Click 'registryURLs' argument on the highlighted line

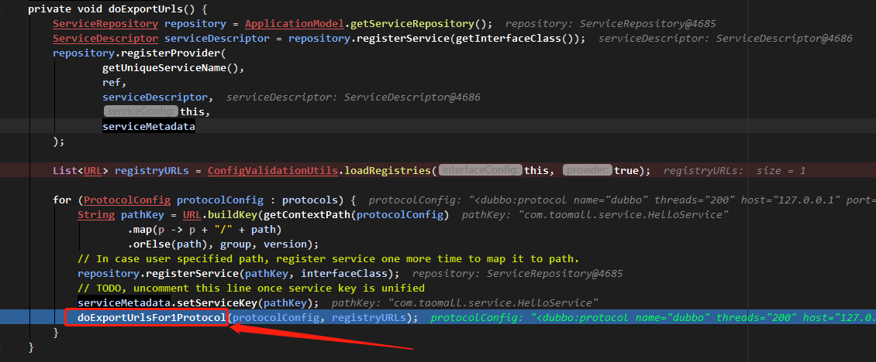[368, 318]
